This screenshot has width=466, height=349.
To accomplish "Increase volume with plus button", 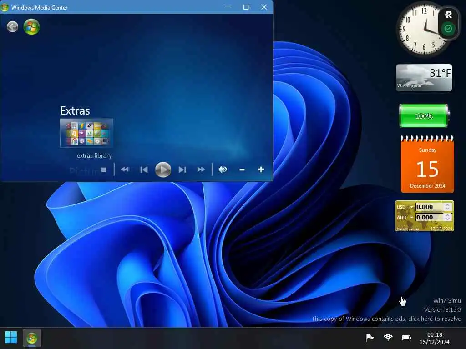I will click(261, 170).
